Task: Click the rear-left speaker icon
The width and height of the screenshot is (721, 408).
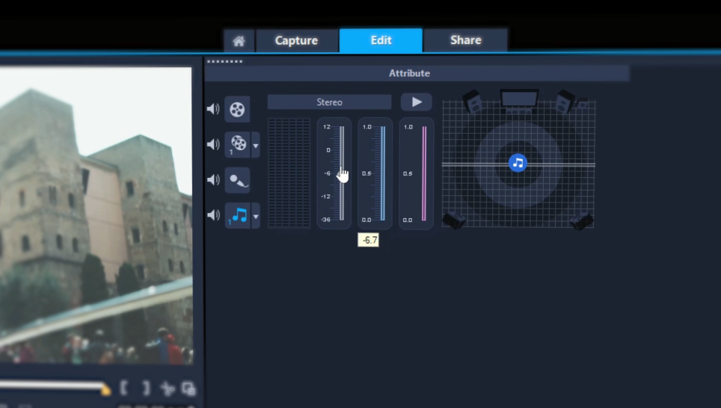Action: click(454, 220)
